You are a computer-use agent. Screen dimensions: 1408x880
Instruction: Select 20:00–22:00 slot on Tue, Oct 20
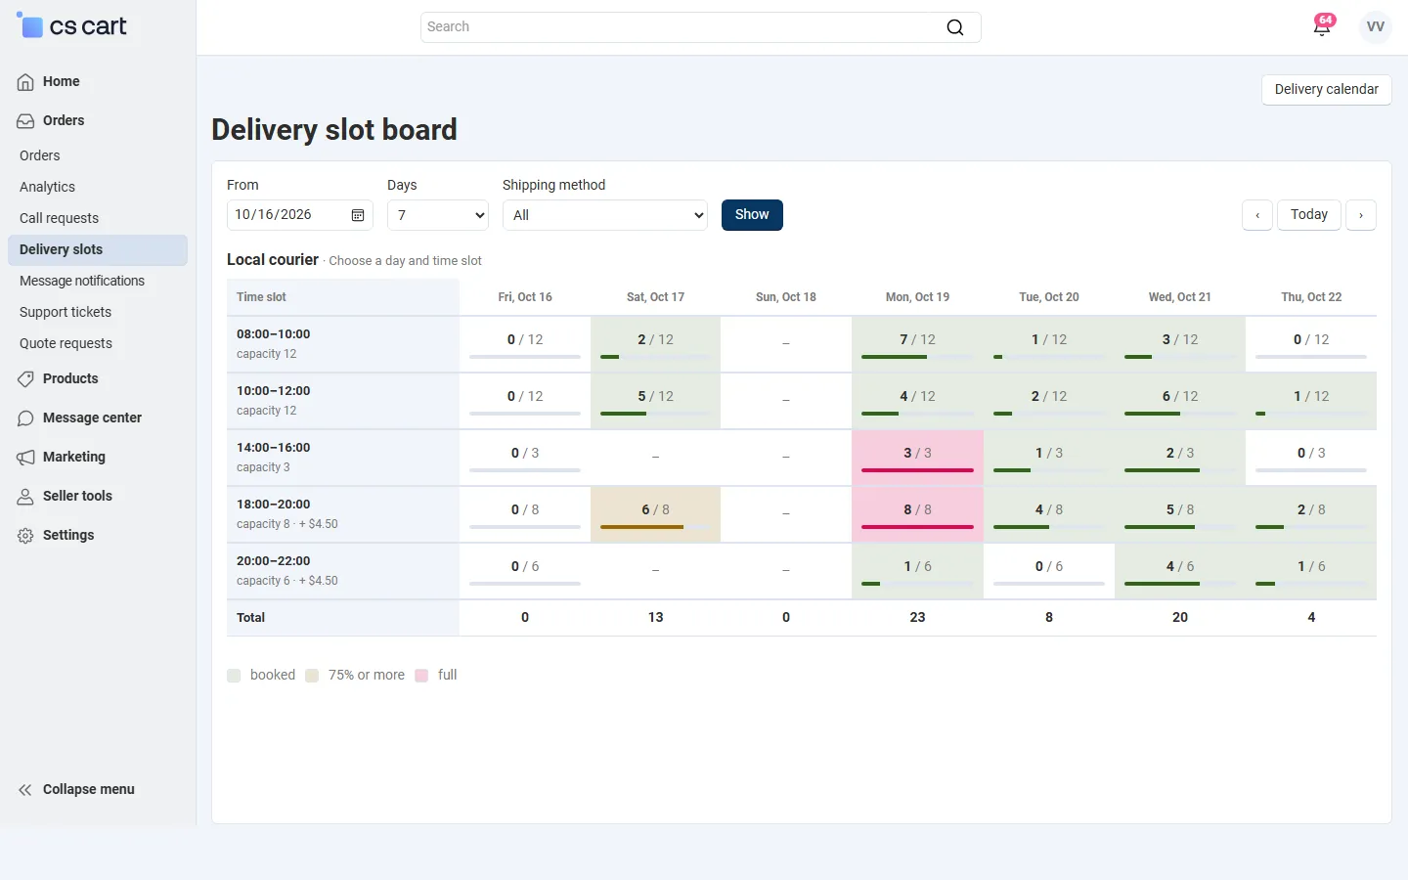[x=1049, y=571]
